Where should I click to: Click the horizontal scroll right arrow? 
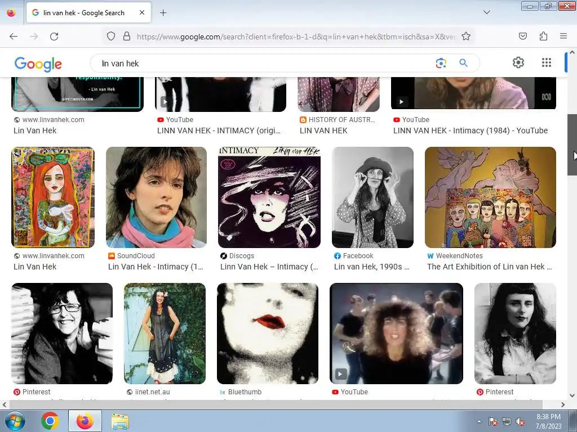pyautogui.click(x=563, y=405)
